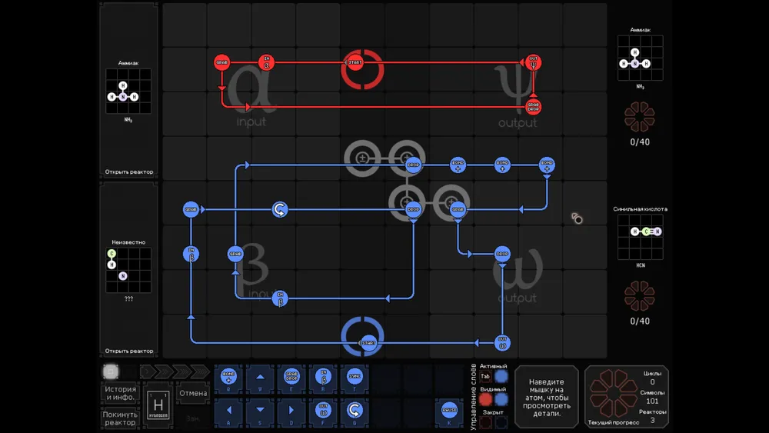The image size is (769, 433).
Task: Click Покинуть реактор to exit reactor
Action: 120,418
